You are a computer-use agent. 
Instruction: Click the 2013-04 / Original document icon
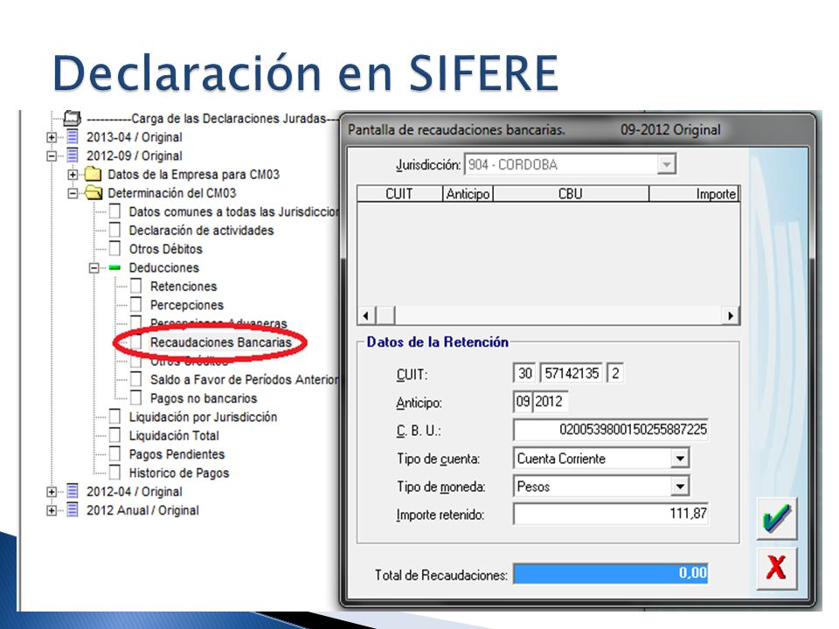click(73, 137)
